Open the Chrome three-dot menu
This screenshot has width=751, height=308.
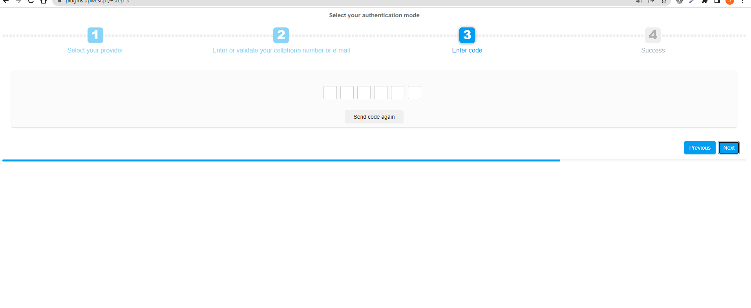(742, 2)
